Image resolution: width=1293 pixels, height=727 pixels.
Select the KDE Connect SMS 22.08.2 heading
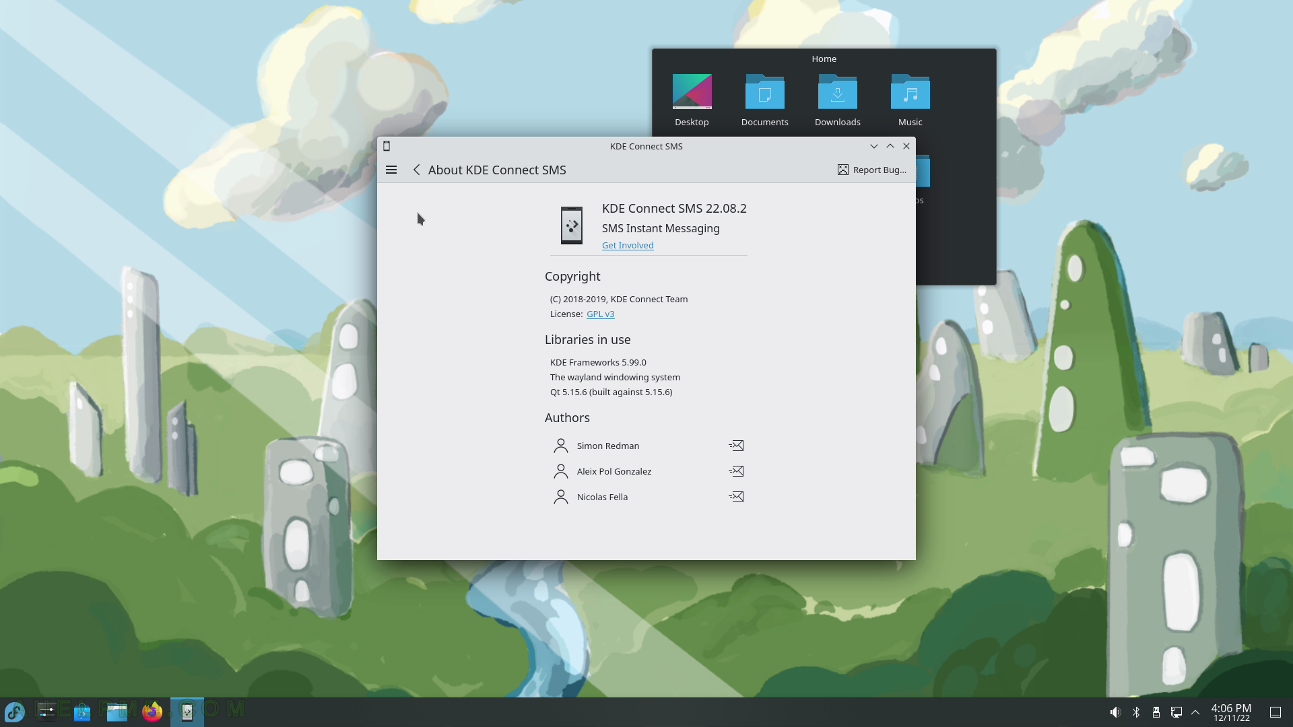coord(674,208)
